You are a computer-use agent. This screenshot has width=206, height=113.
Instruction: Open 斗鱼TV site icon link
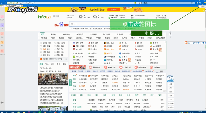coord(123,49)
